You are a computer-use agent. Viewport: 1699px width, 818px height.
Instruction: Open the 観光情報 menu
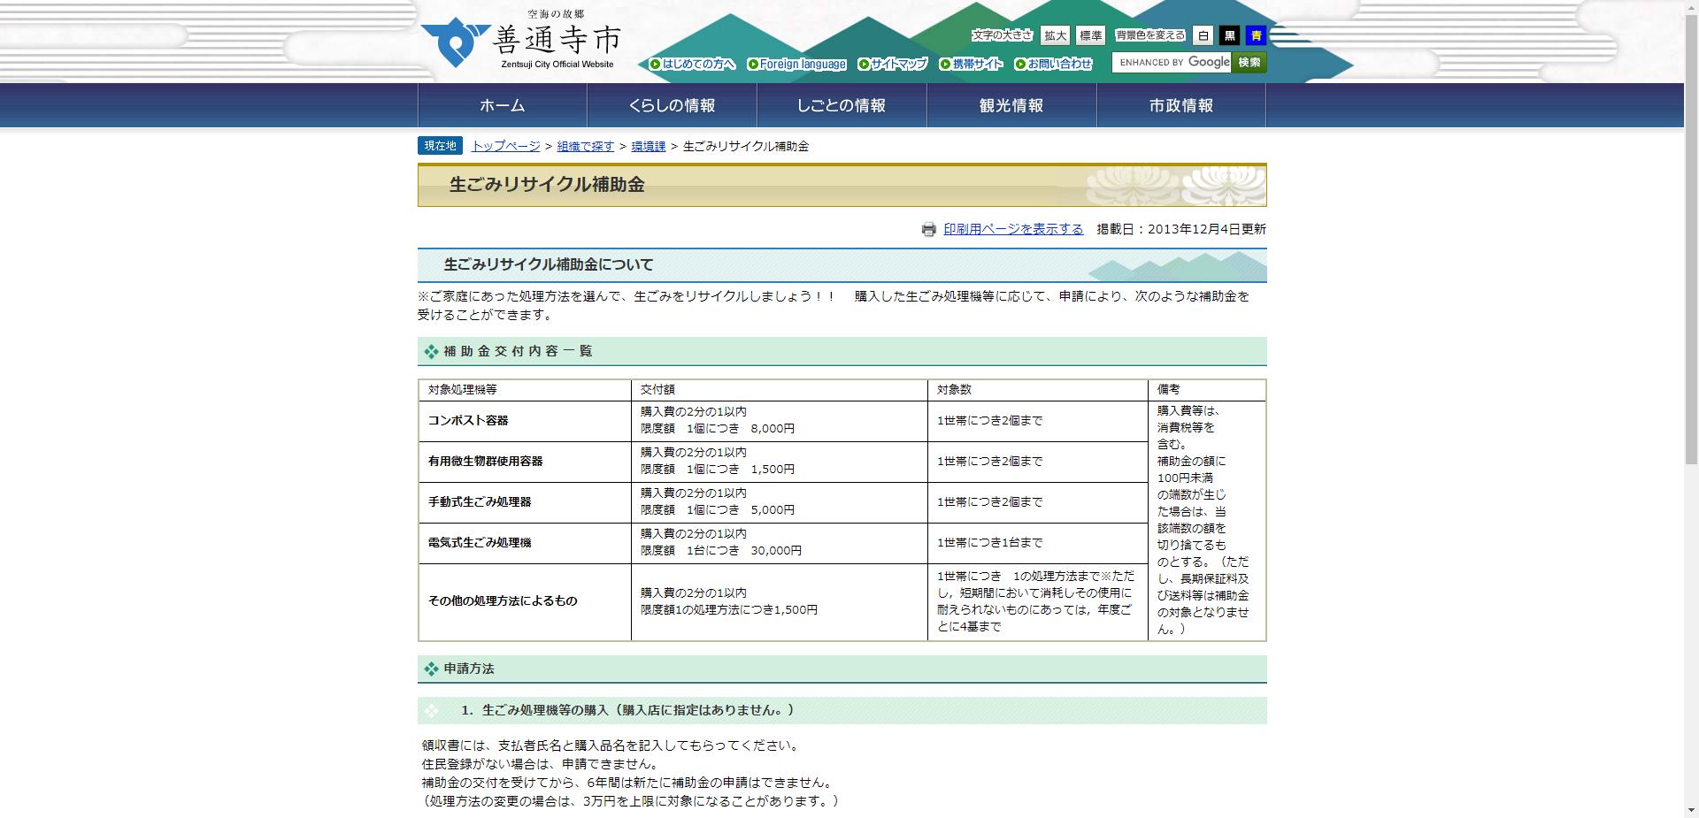1009,104
